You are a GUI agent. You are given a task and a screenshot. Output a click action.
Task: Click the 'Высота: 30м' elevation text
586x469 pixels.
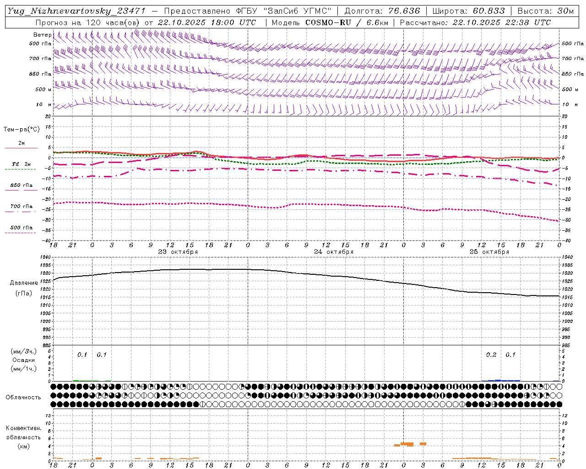coord(545,11)
